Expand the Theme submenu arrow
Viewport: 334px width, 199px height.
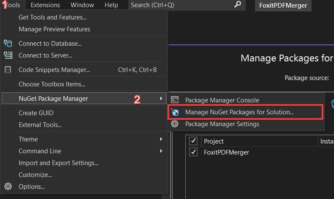click(x=161, y=139)
